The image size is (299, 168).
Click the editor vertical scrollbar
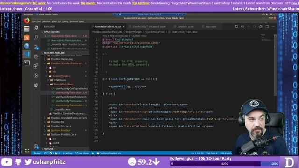click(x=275, y=65)
